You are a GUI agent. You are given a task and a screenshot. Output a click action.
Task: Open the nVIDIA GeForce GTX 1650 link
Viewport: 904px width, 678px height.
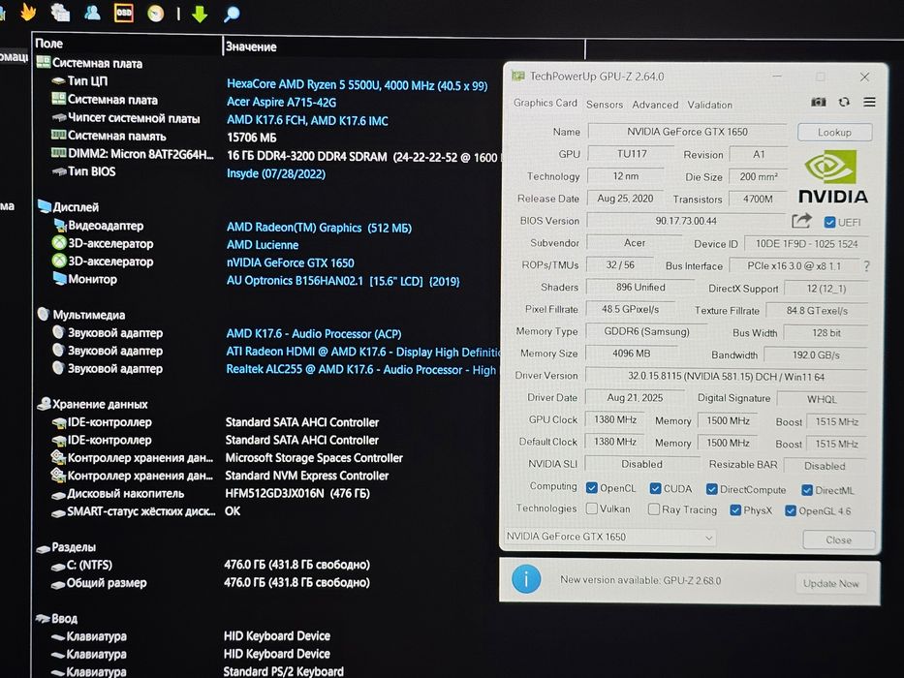290,262
